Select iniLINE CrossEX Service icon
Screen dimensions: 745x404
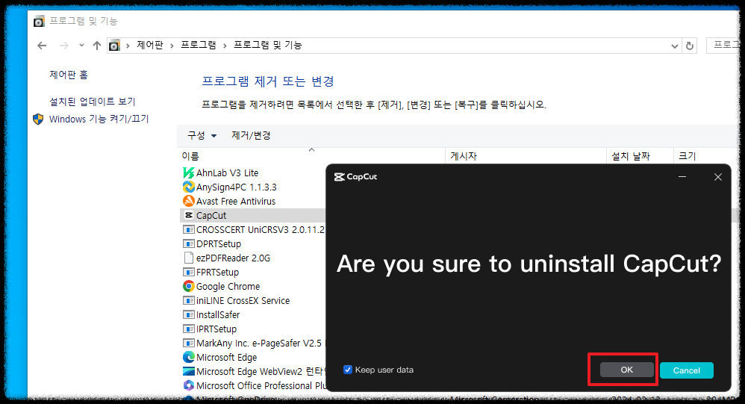[189, 300]
